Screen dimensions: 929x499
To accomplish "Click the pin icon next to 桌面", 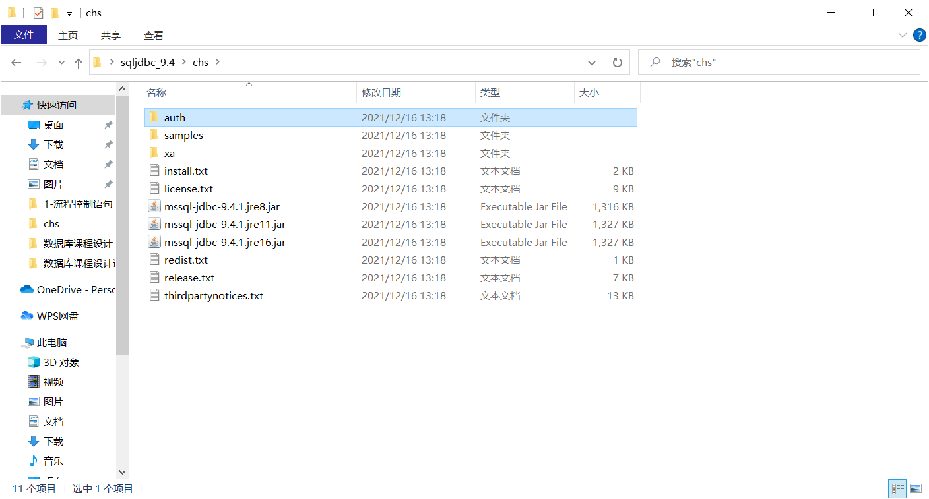I will pos(108,125).
